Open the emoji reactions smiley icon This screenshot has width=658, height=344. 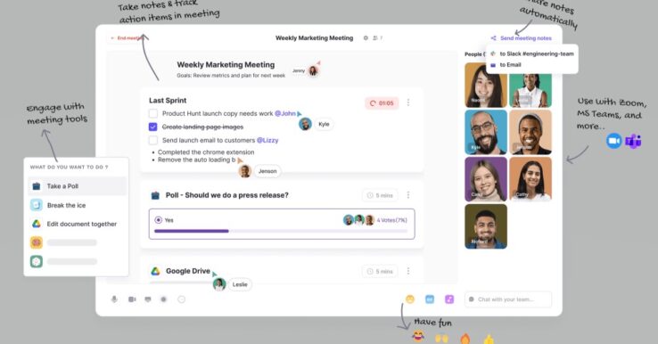[410, 299]
